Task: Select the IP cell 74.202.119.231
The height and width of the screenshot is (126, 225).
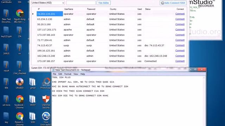Action: 50,14
